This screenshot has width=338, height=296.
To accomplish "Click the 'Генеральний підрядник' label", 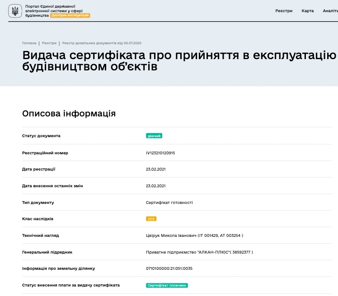I will (47, 252).
